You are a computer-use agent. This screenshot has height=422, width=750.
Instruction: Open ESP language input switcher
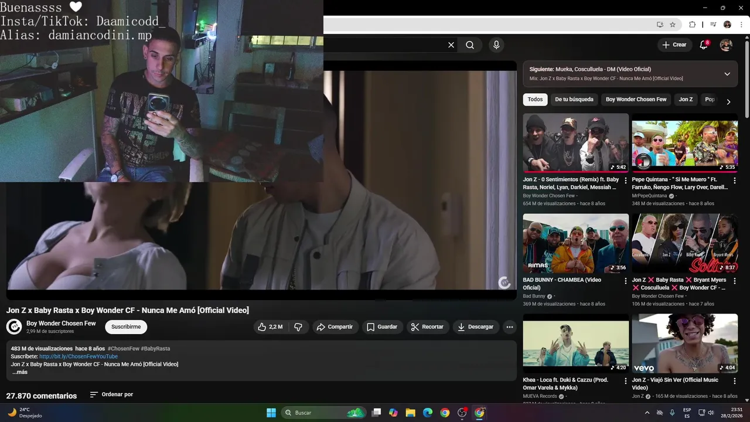(x=687, y=413)
